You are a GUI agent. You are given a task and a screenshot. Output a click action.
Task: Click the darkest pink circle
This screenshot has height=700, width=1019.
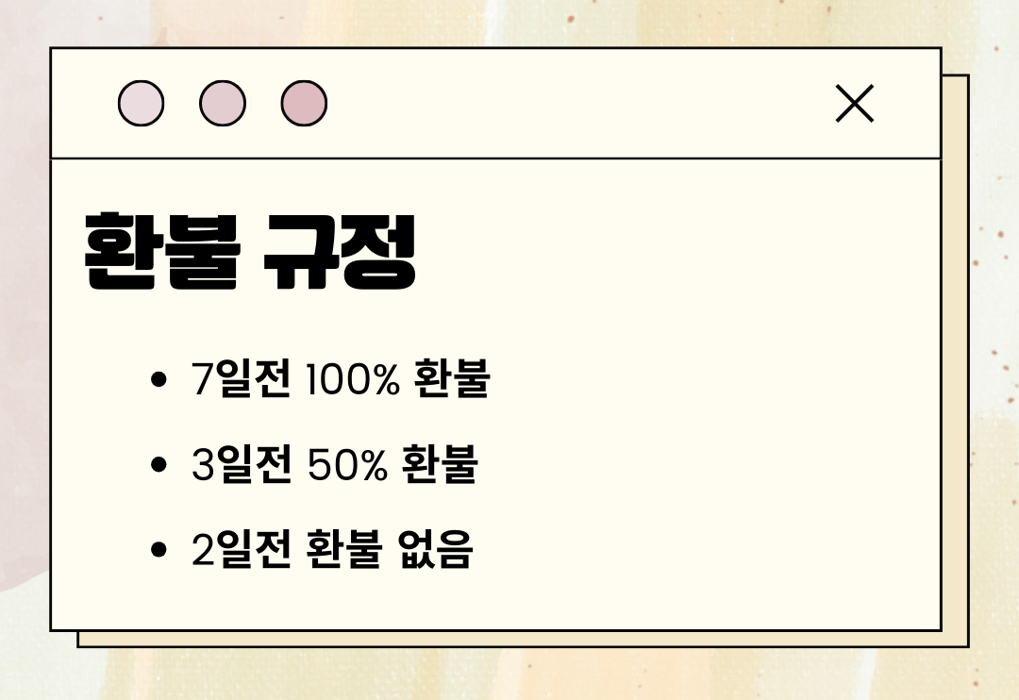304,104
